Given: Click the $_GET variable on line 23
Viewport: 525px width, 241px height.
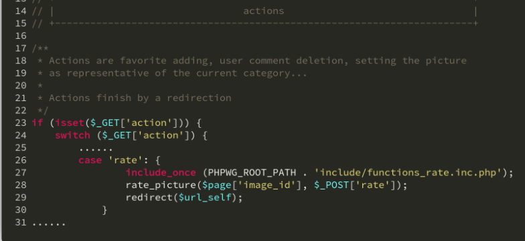Looking at the screenshot, I should tap(105, 123).
